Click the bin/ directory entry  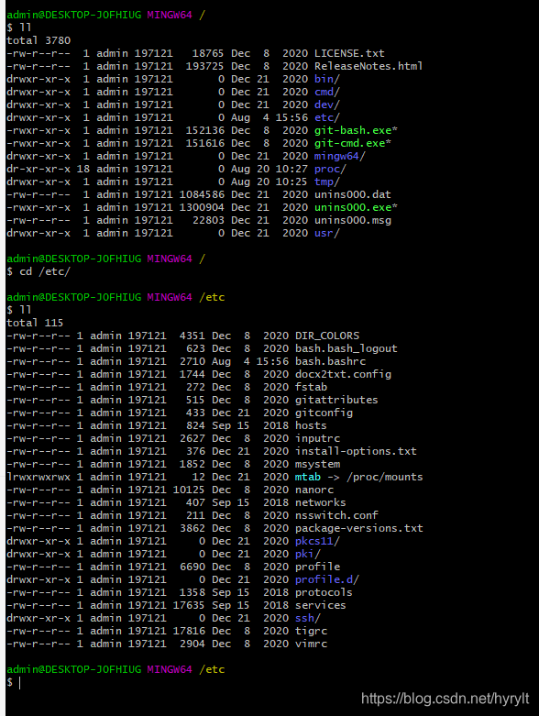(x=326, y=79)
